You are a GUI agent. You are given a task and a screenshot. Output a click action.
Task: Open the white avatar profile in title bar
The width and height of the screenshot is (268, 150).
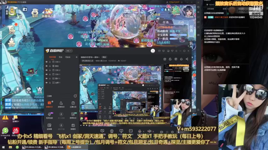pos(153,51)
